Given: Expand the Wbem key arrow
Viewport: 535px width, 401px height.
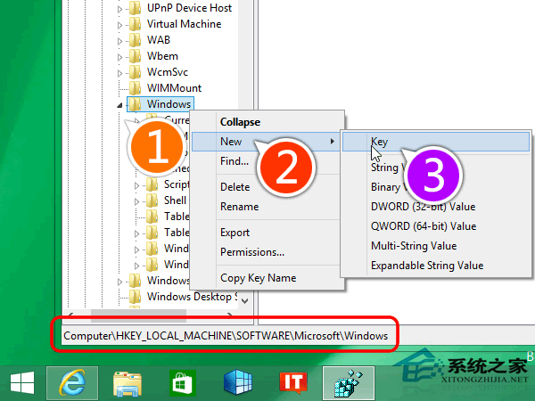Looking at the screenshot, I should click(121, 56).
